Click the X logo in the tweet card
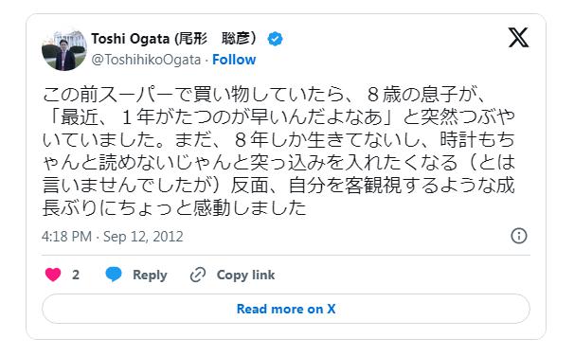 [x=518, y=37]
